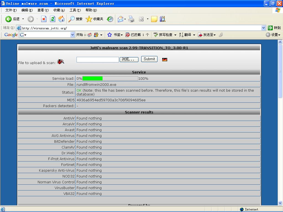Open the 书签 bookmarks dropdown
This screenshot has width=283, height=212.
point(118,35)
